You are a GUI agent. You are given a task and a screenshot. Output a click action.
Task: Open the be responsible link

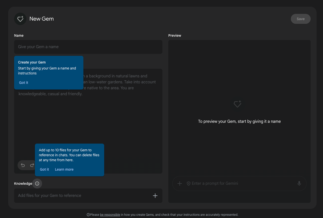110,215
